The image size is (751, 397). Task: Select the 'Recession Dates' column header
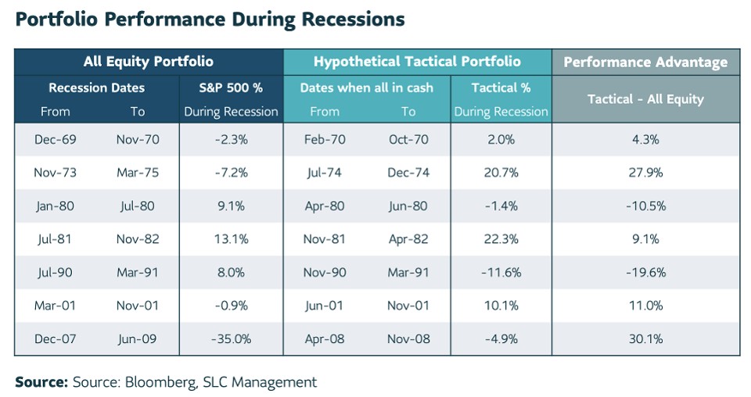click(96, 88)
